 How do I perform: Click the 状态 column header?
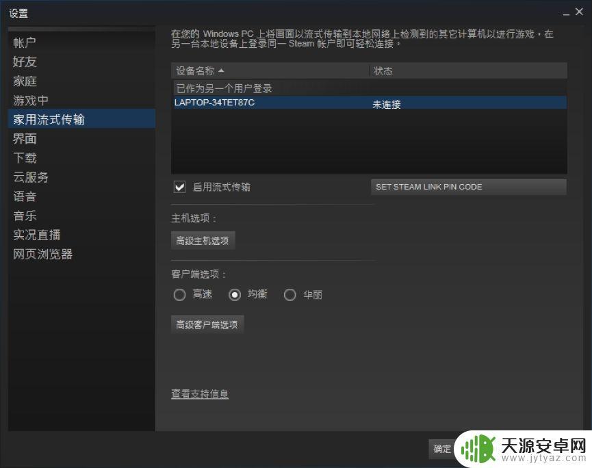tap(468, 71)
